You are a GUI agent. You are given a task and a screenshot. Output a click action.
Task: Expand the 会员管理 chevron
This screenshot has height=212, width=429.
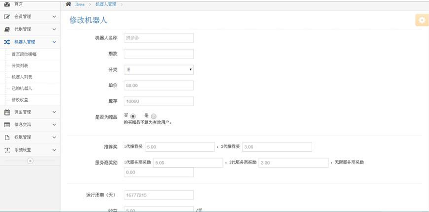click(54, 17)
